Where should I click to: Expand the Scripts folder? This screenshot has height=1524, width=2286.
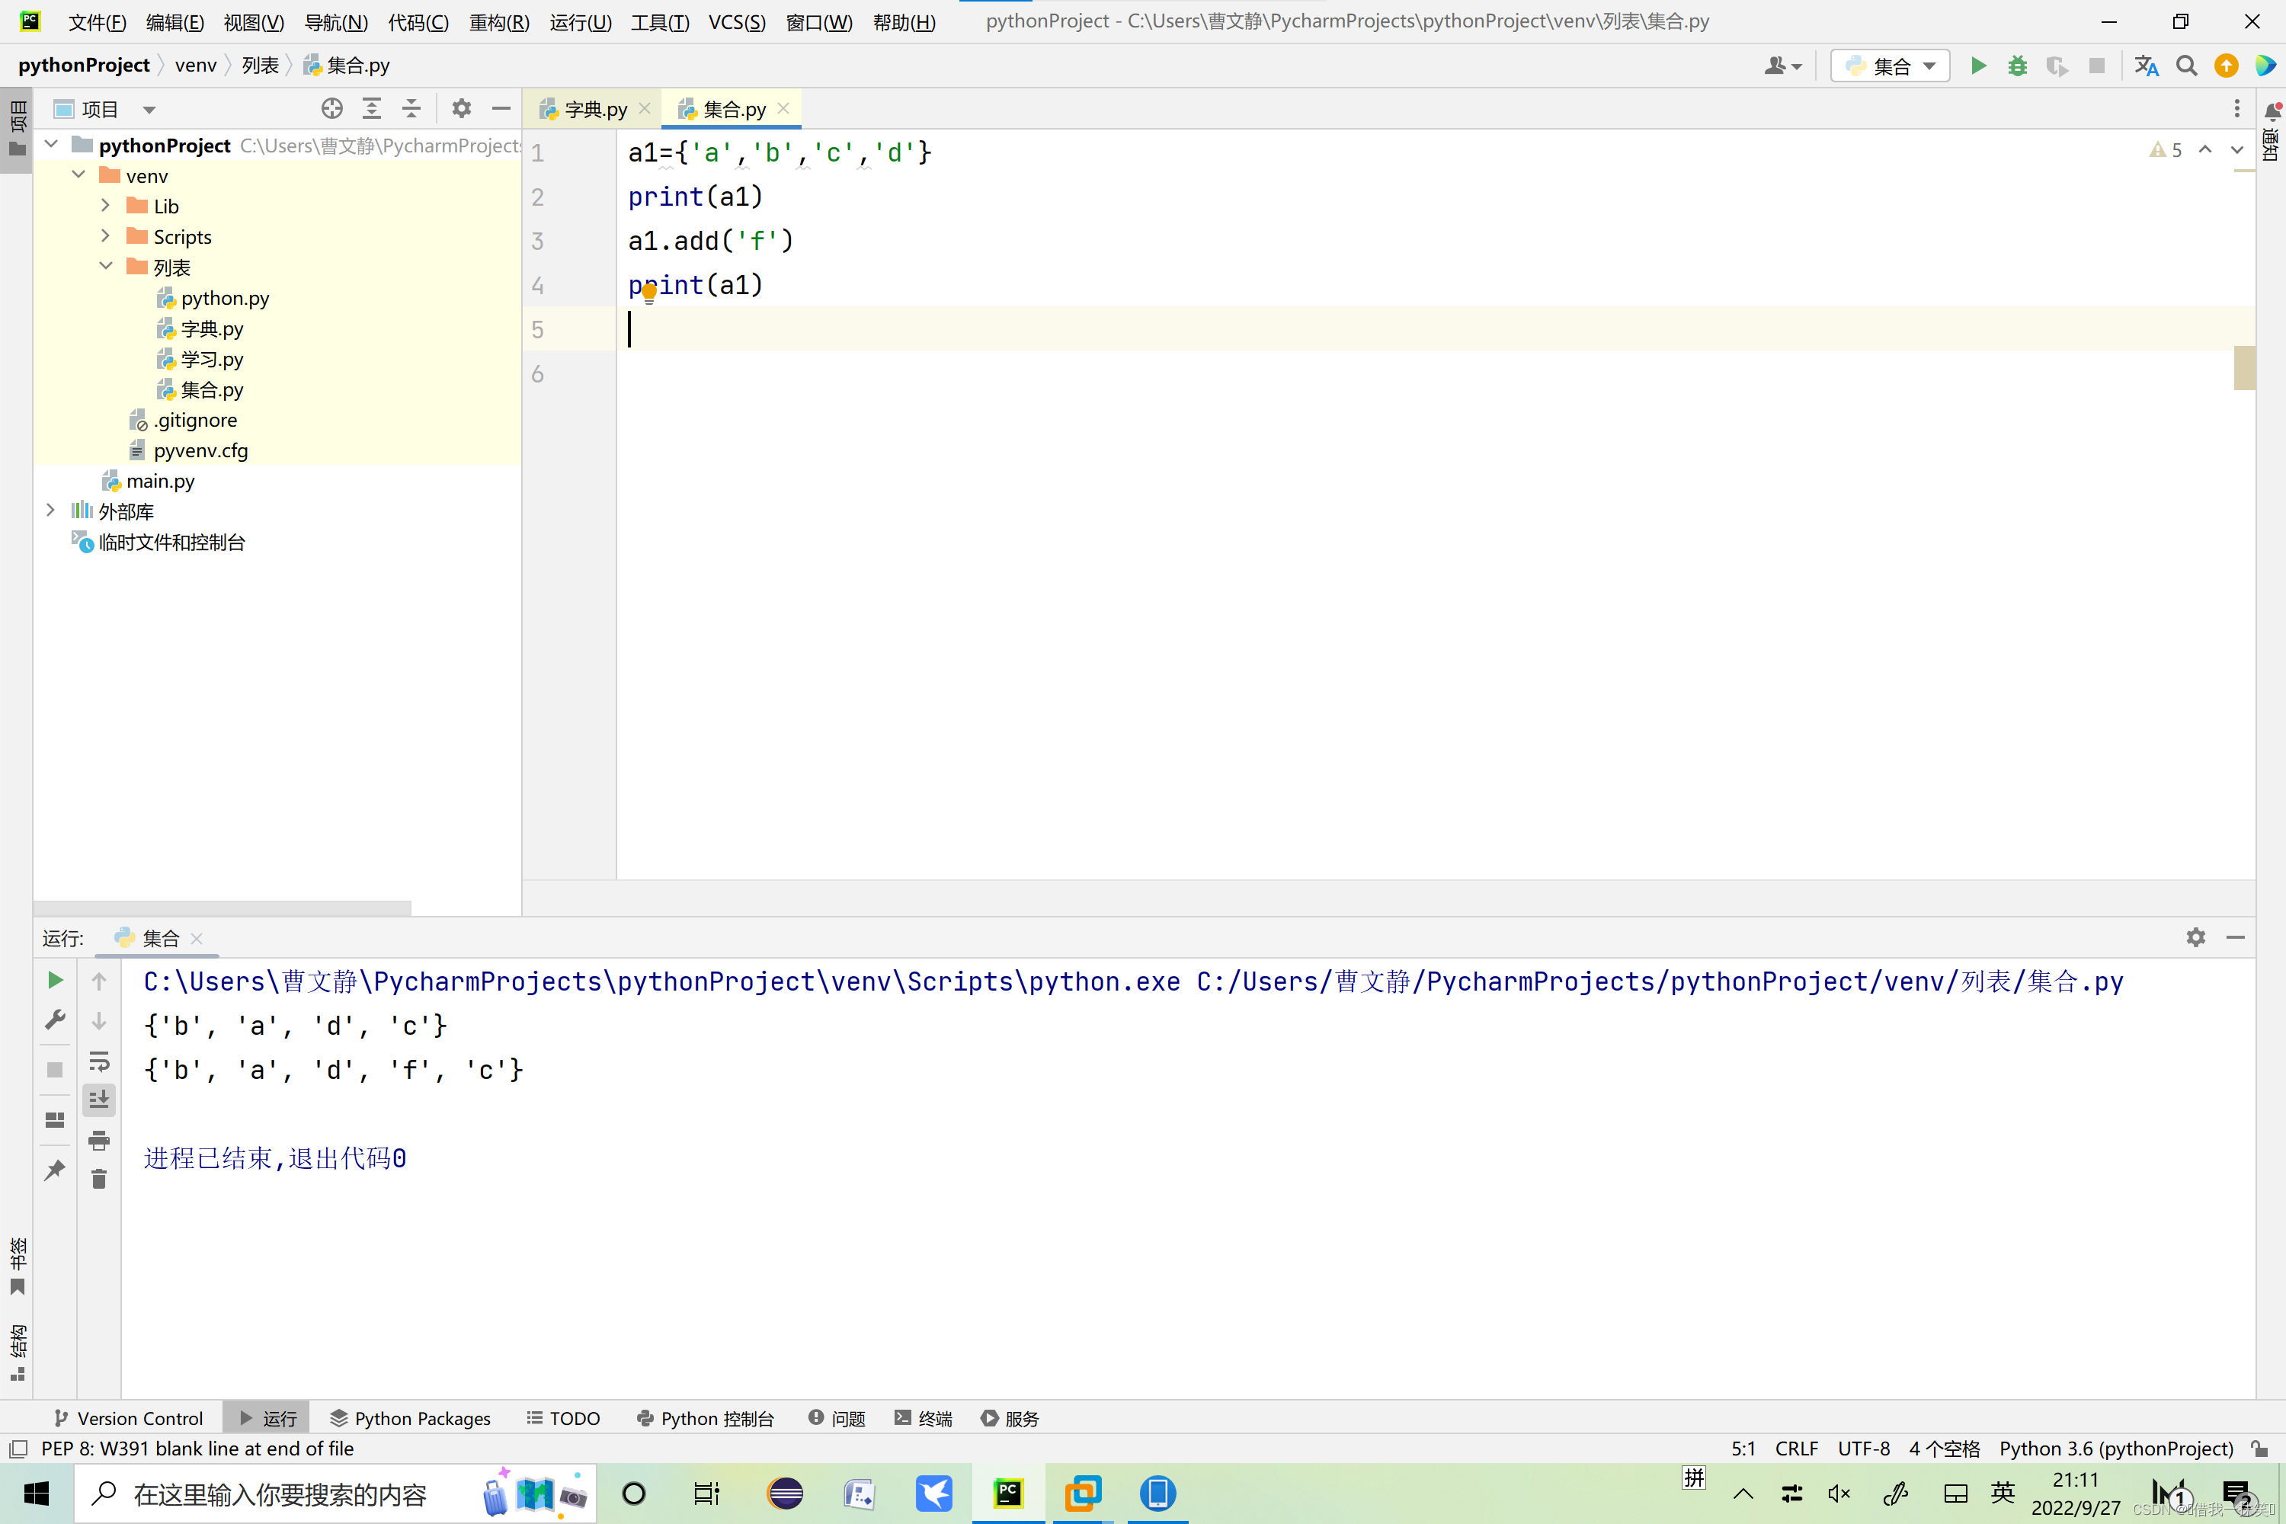[x=106, y=236]
